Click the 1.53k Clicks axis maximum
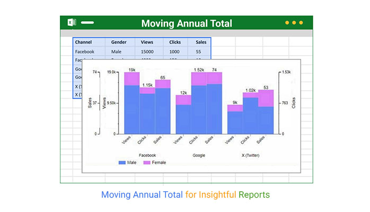This screenshot has width=370, height=212. (286, 72)
